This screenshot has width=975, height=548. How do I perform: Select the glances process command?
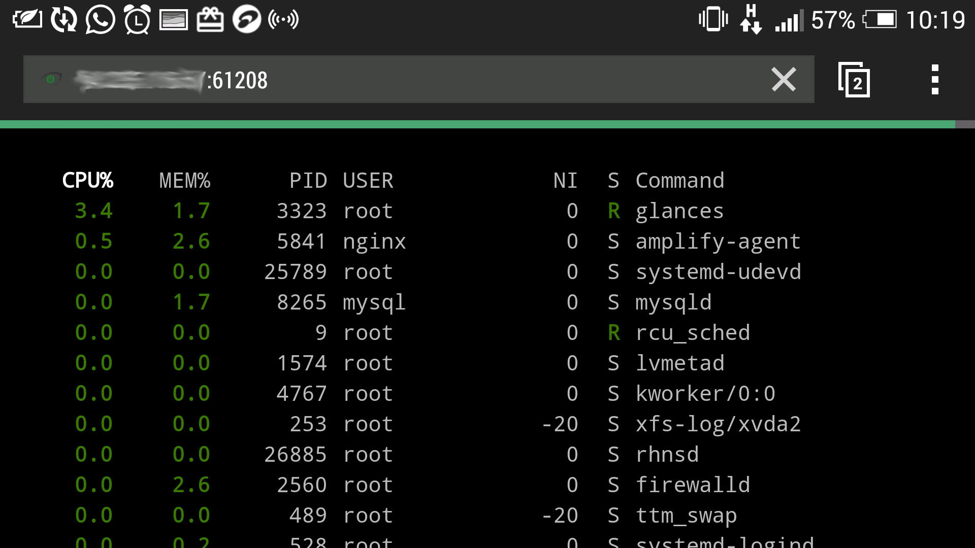point(680,212)
